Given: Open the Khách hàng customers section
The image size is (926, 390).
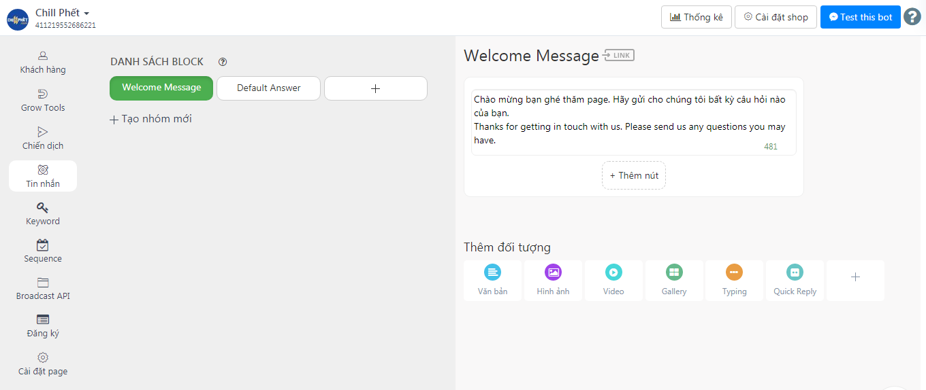Looking at the screenshot, I should coord(43,63).
